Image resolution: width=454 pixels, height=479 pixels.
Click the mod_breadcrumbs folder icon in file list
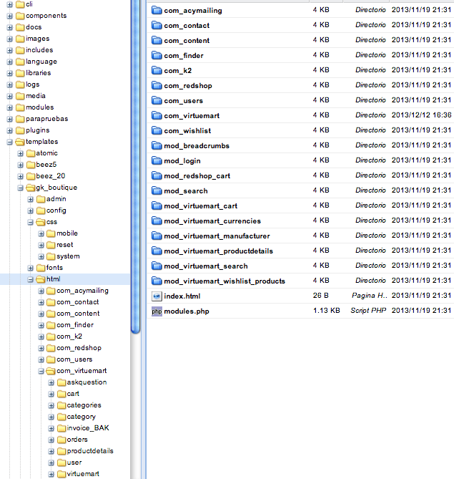point(157,146)
